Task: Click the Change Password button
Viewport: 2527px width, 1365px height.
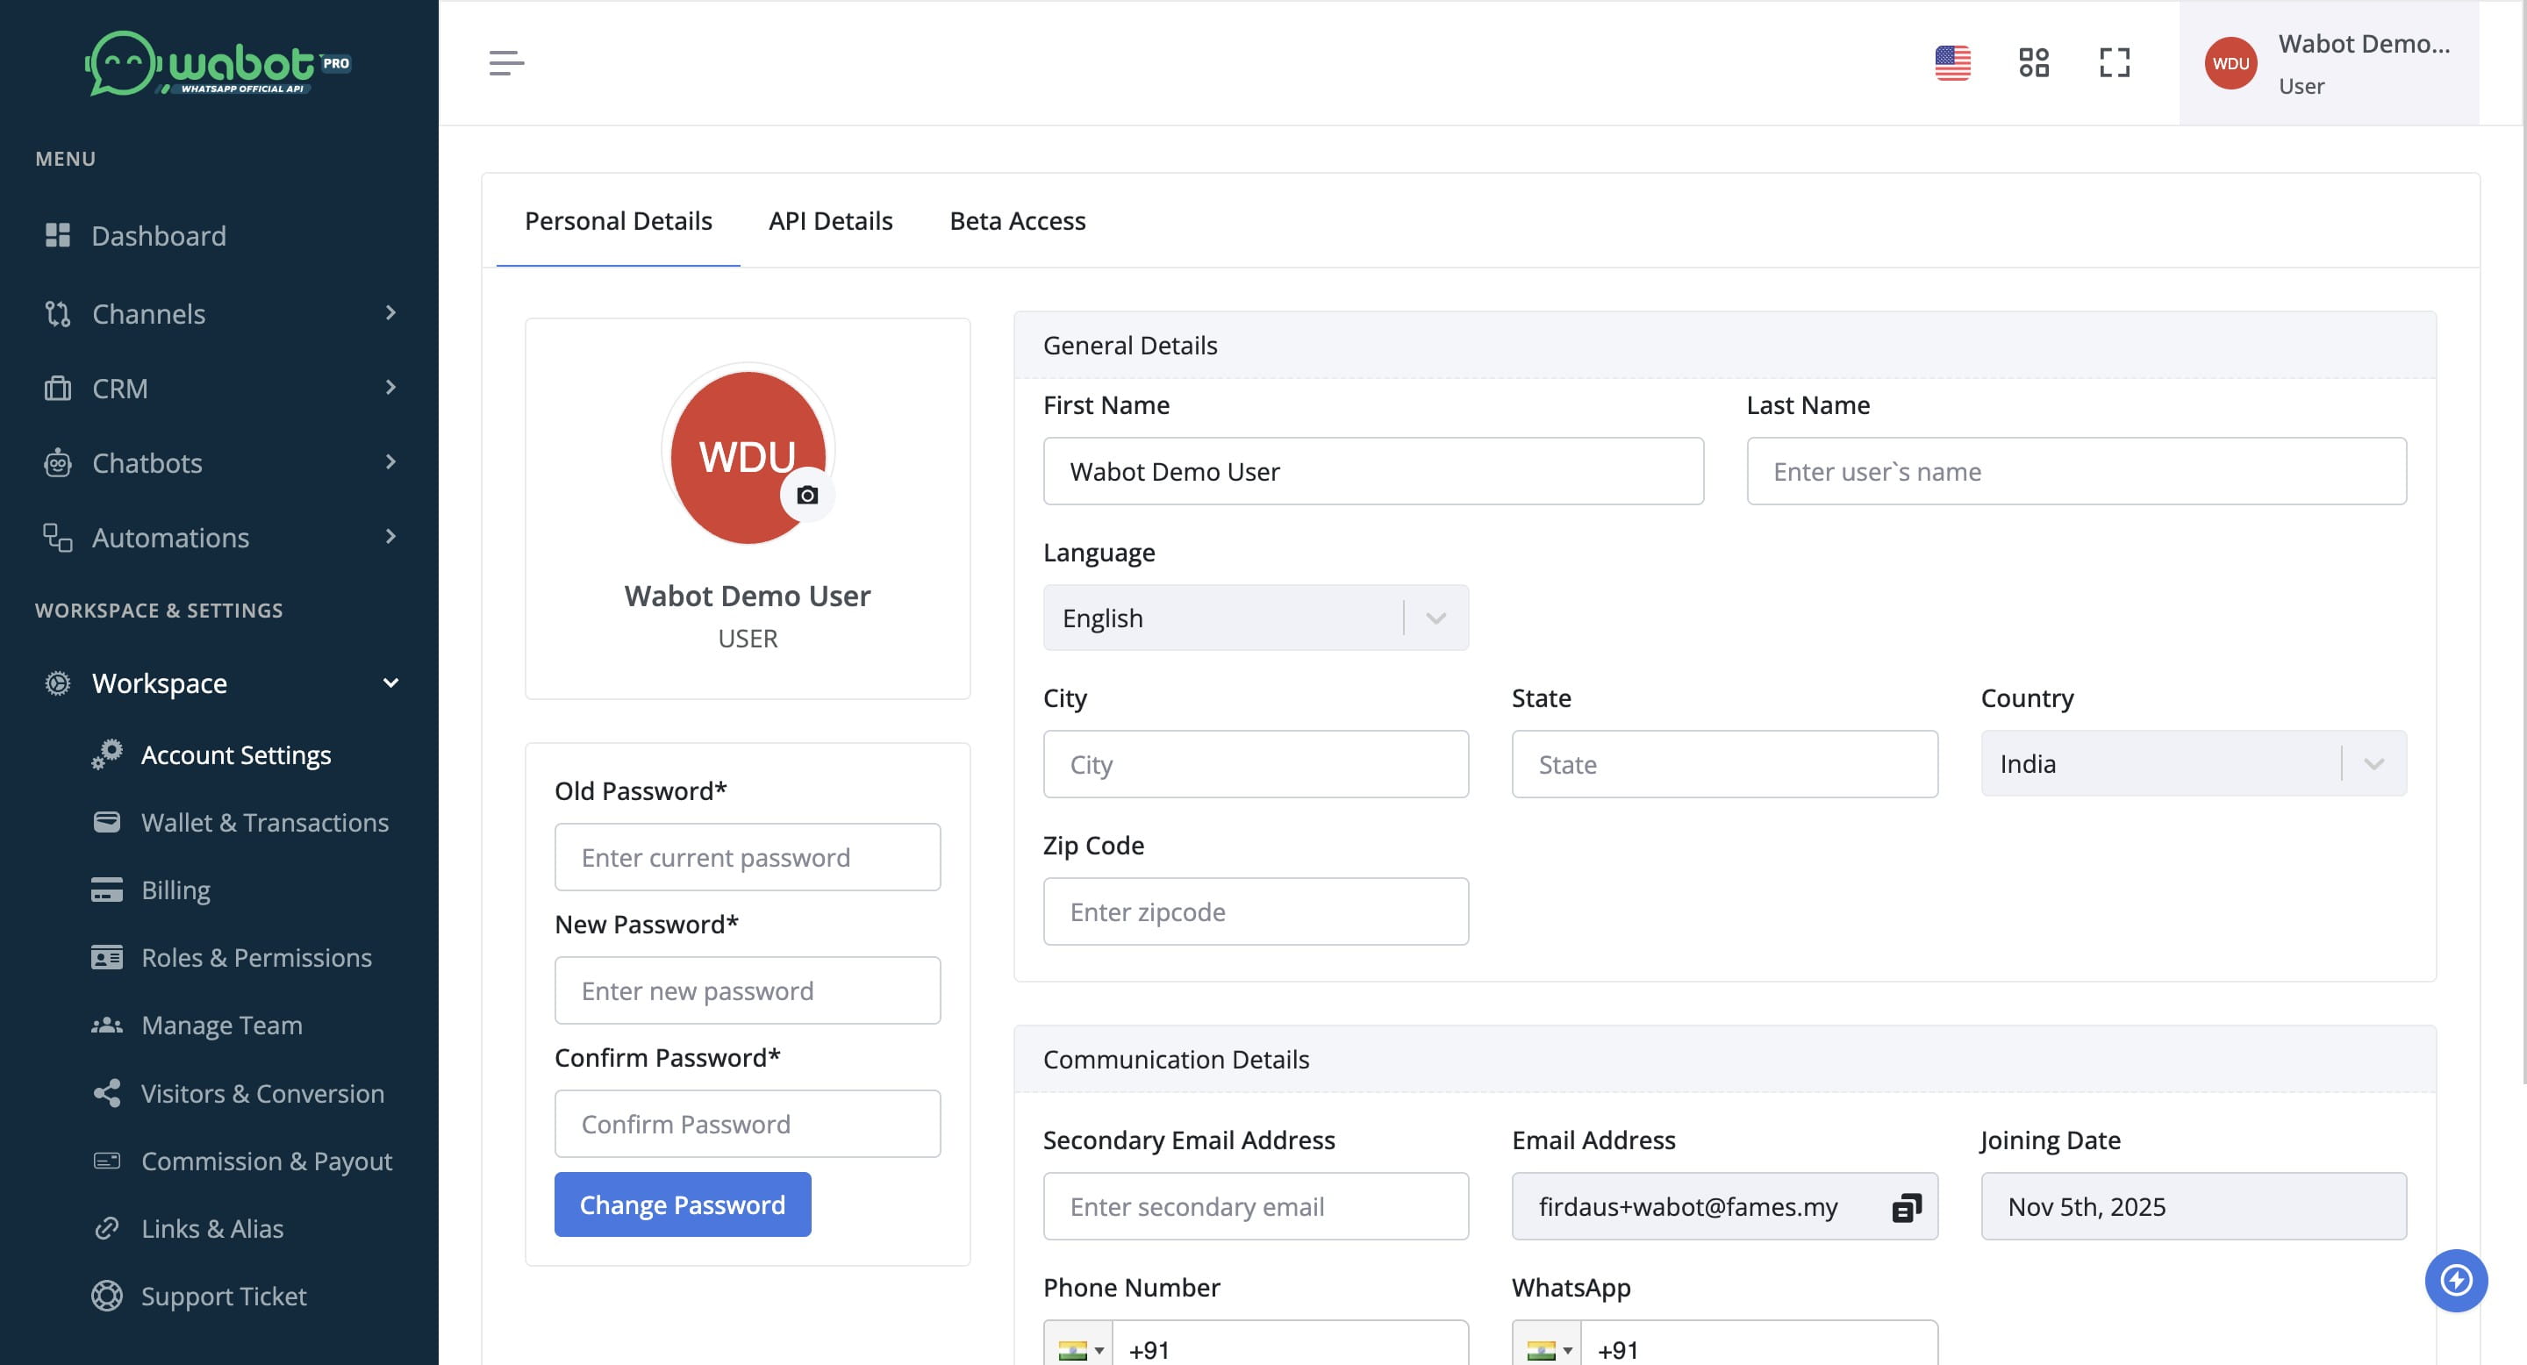Action: click(682, 1204)
